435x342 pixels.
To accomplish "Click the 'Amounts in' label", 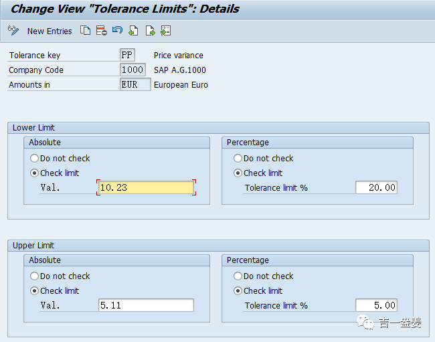I will (x=29, y=84).
